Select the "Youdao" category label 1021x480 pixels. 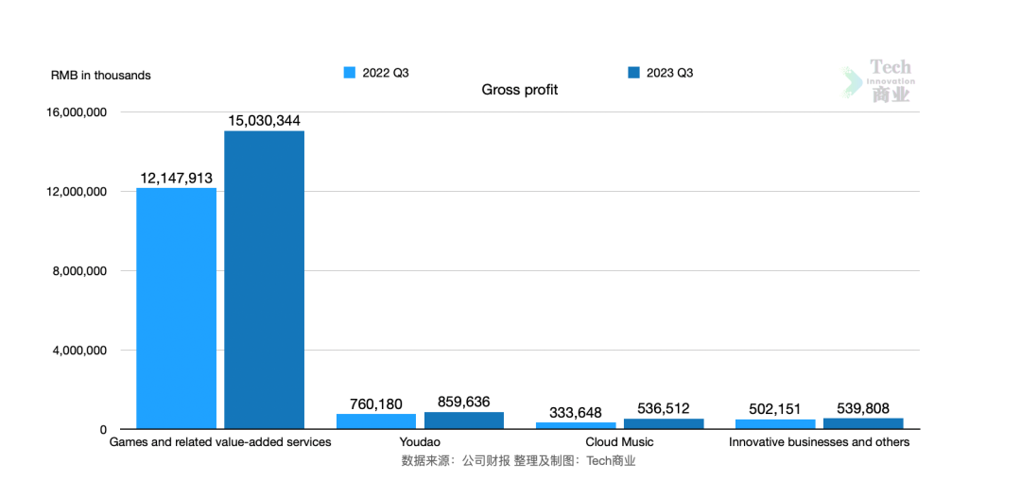click(420, 442)
